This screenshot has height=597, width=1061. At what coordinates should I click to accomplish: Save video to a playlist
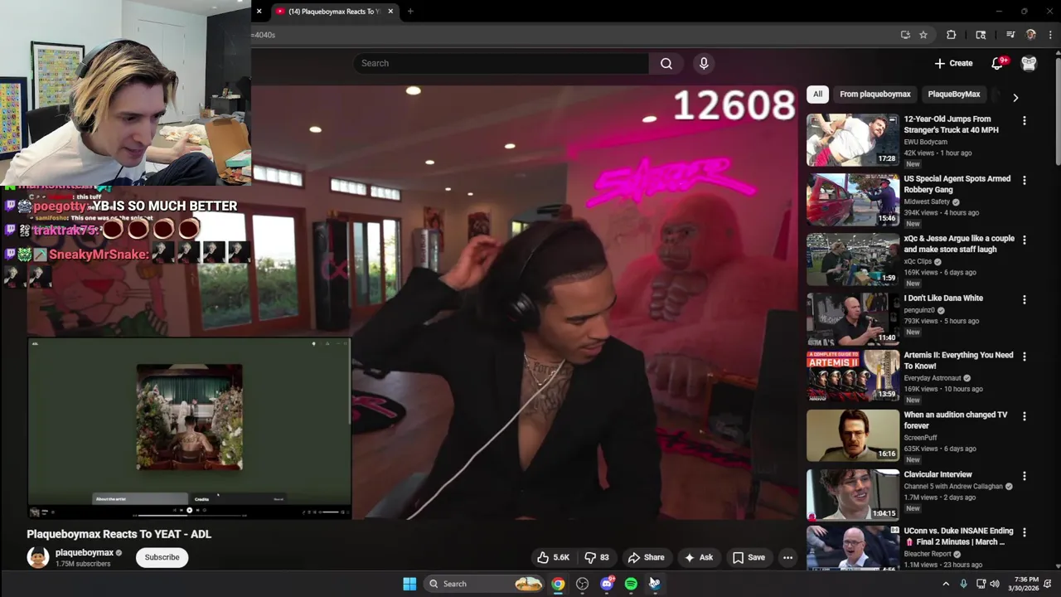749,557
